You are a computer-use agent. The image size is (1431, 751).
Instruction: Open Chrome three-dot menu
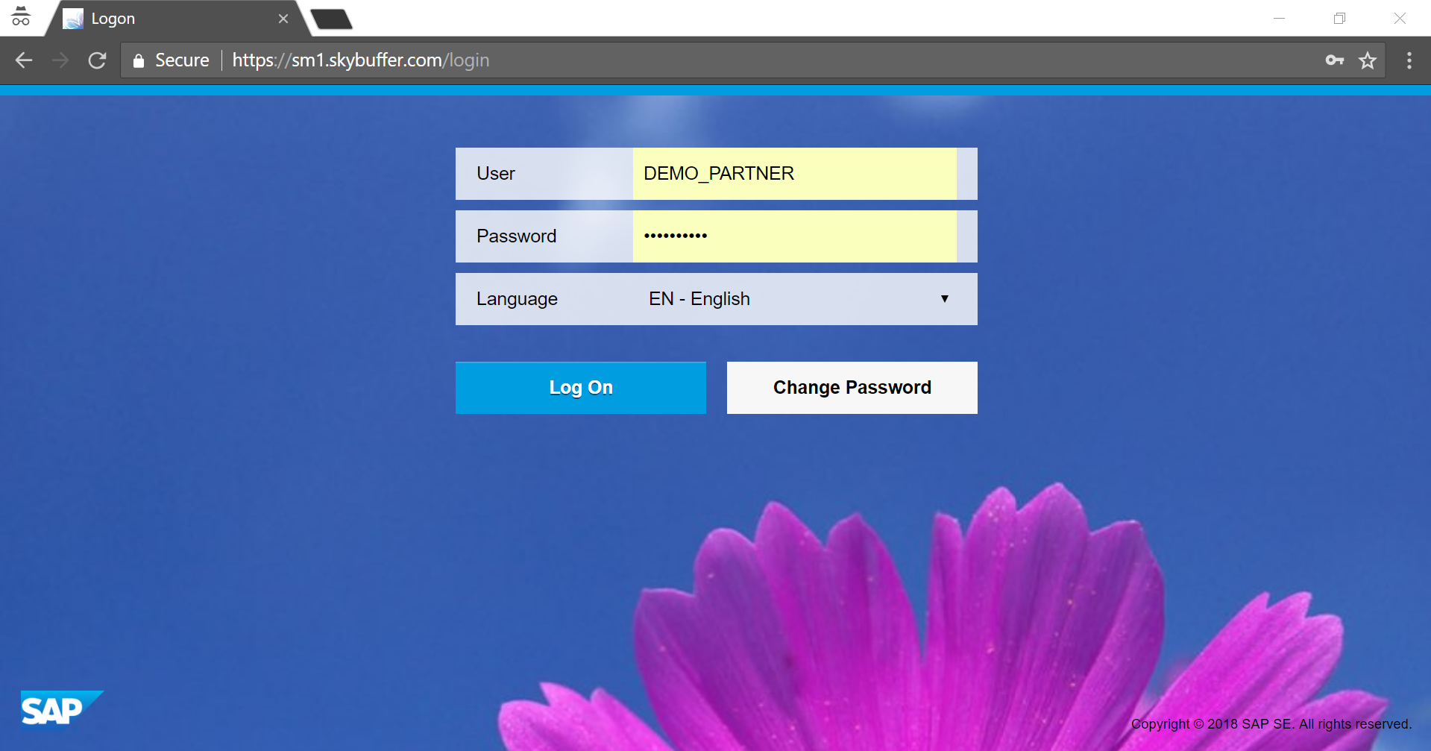point(1409,60)
